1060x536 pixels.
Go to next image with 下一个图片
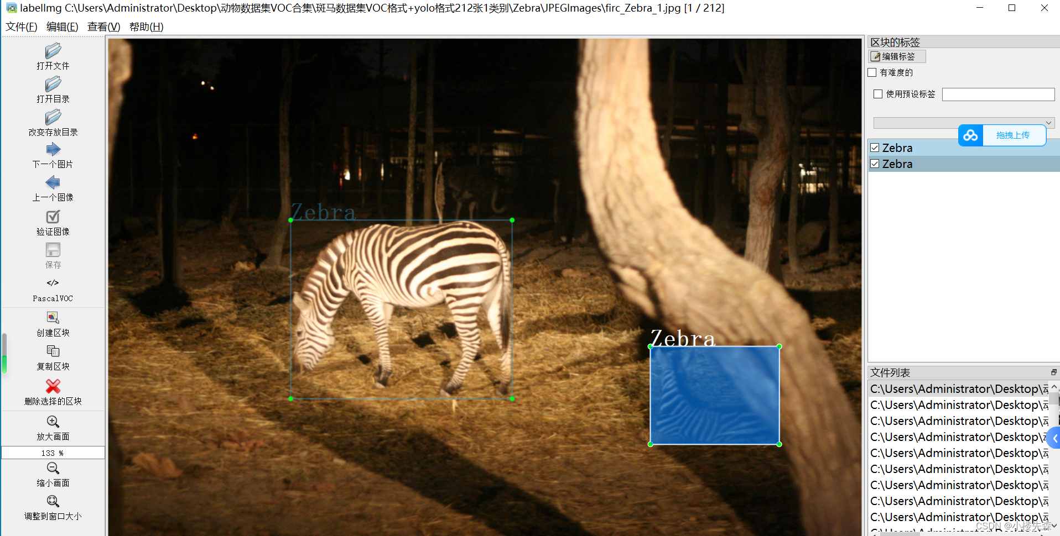click(x=53, y=150)
